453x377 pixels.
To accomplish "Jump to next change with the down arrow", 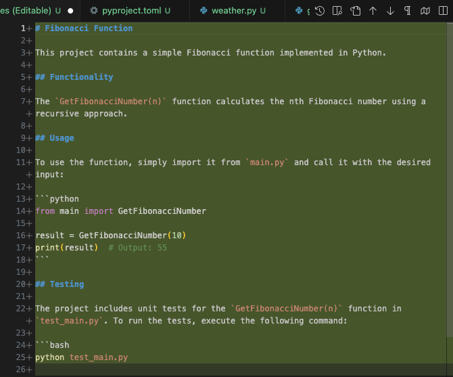I will pyautogui.click(x=390, y=11).
